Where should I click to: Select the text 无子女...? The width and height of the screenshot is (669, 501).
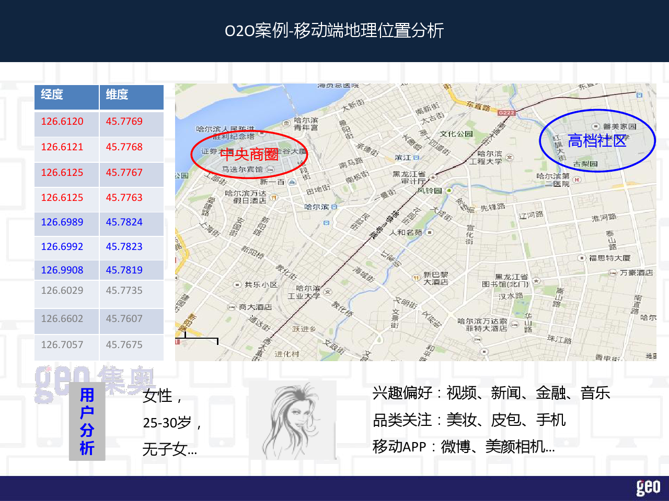point(165,449)
